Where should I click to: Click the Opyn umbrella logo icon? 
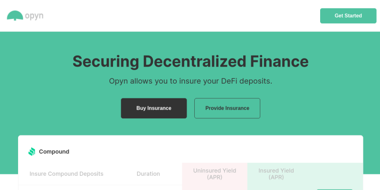(15, 16)
